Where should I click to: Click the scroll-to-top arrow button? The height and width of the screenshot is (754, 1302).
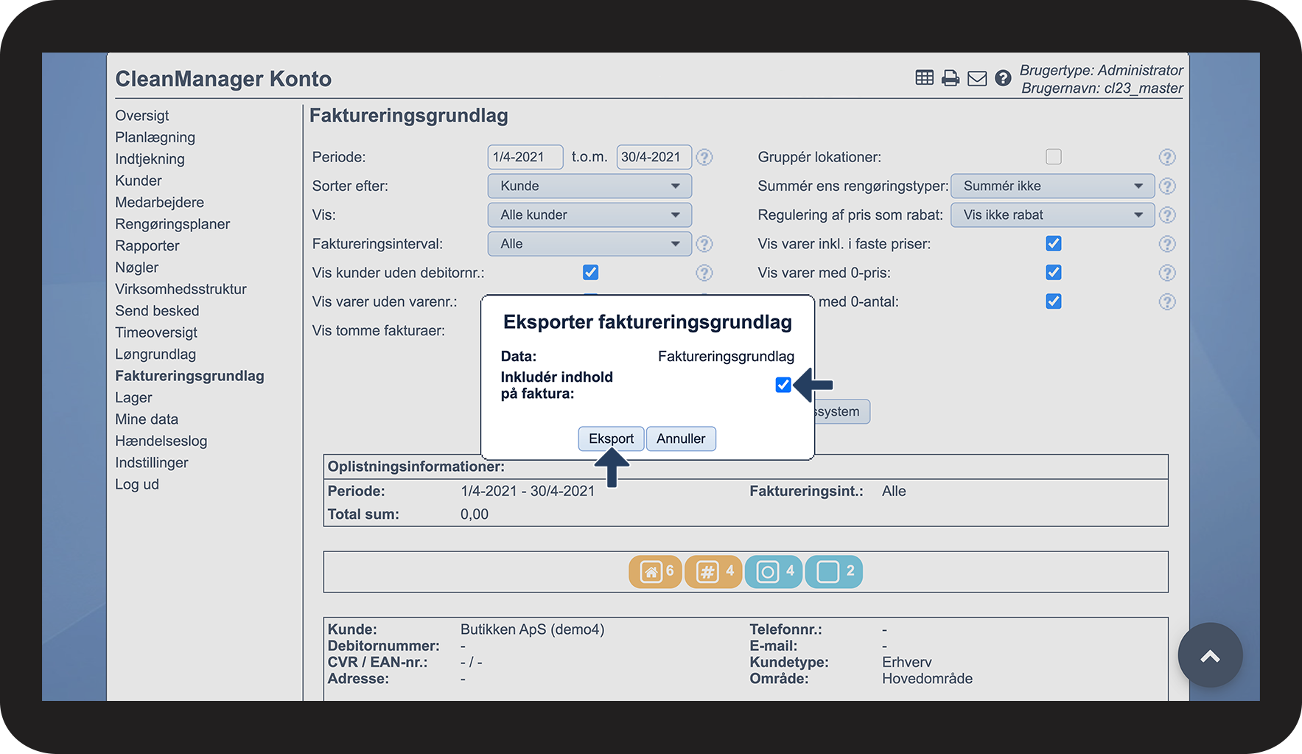pyautogui.click(x=1210, y=655)
